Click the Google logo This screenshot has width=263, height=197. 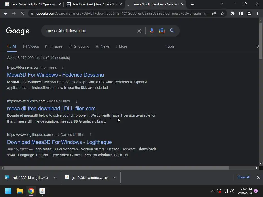pyautogui.click(x=18, y=31)
